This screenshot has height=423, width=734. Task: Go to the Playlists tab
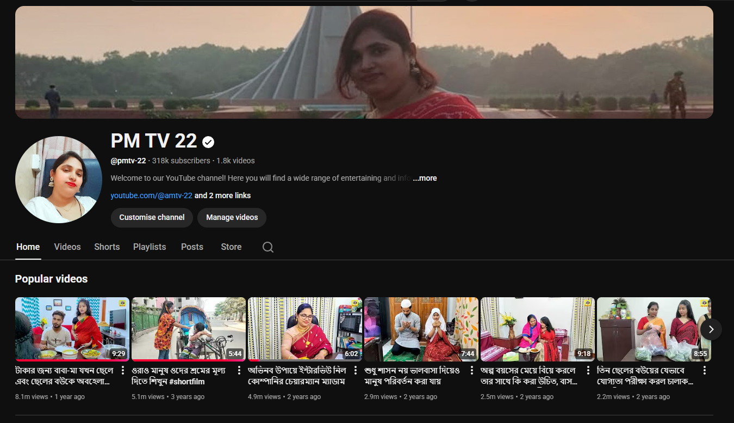pos(150,247)
